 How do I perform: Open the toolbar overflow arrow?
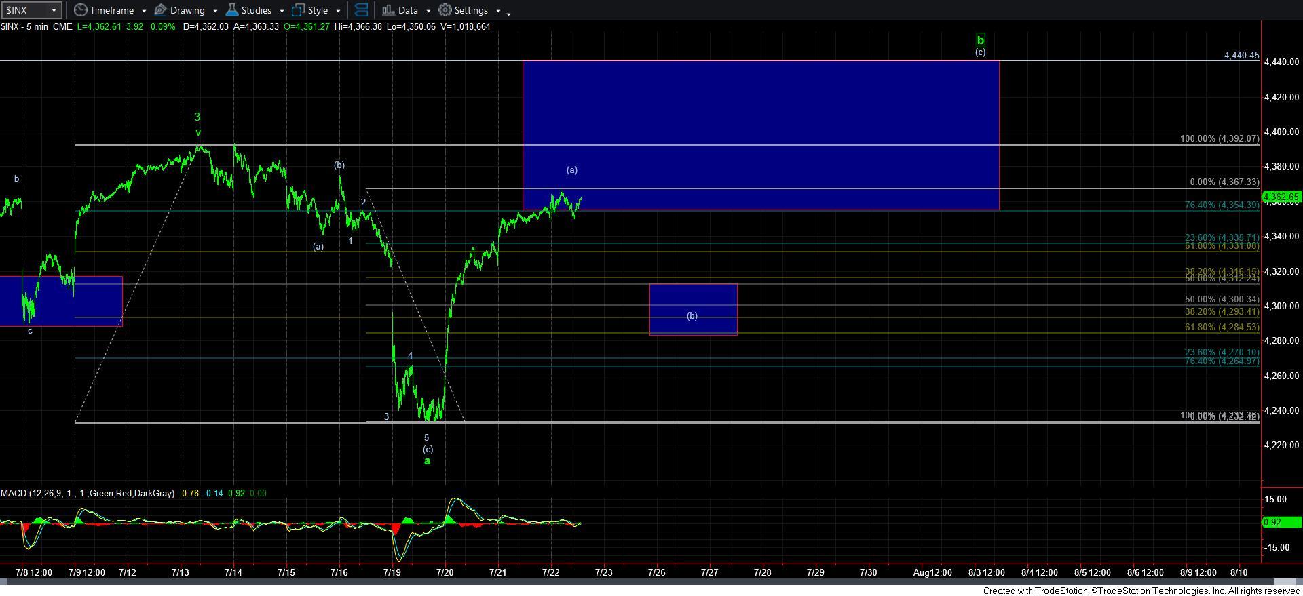pos(508,13)
